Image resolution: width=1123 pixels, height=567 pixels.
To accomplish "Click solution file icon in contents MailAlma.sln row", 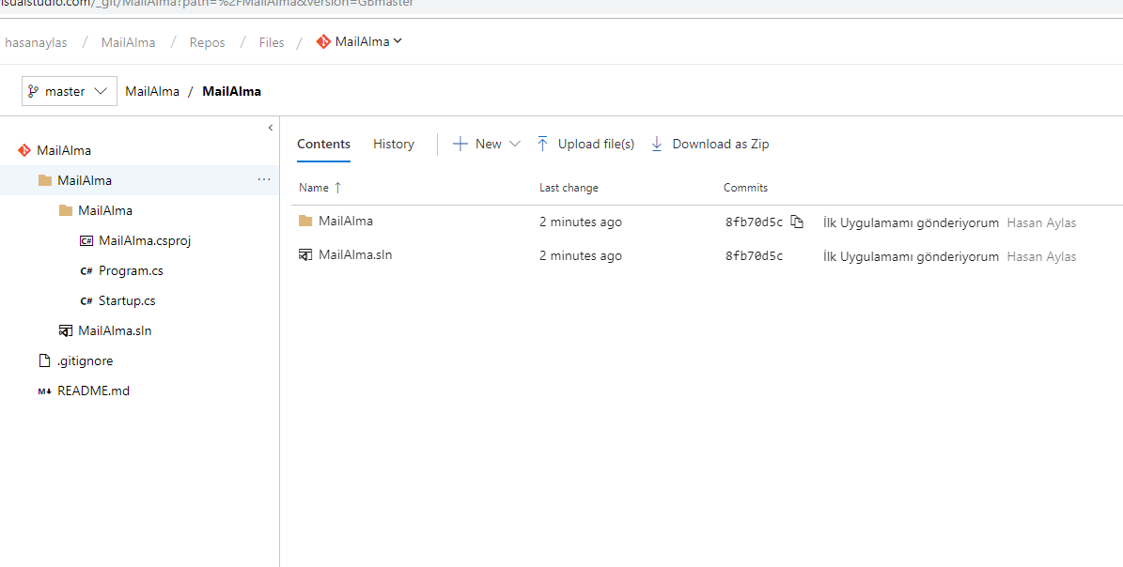I will pos(305,254).
